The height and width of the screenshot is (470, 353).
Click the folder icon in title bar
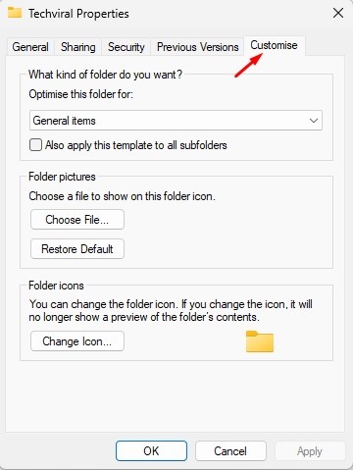coord(15,13)
